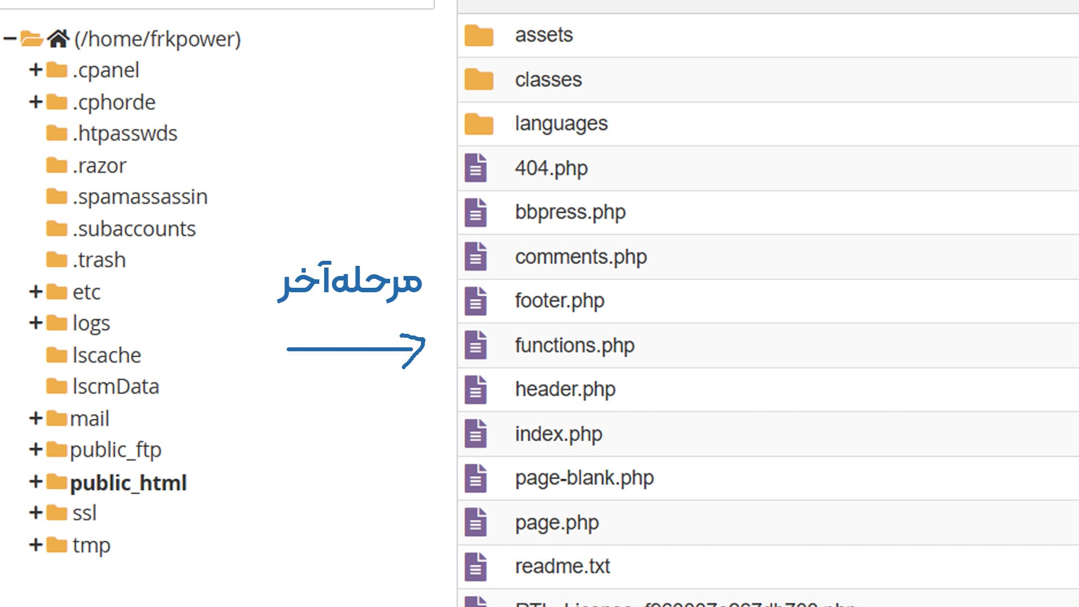Screen dimensions: 1079x607
Task: Open the etc tree label
Action: (x=87, y=292)
